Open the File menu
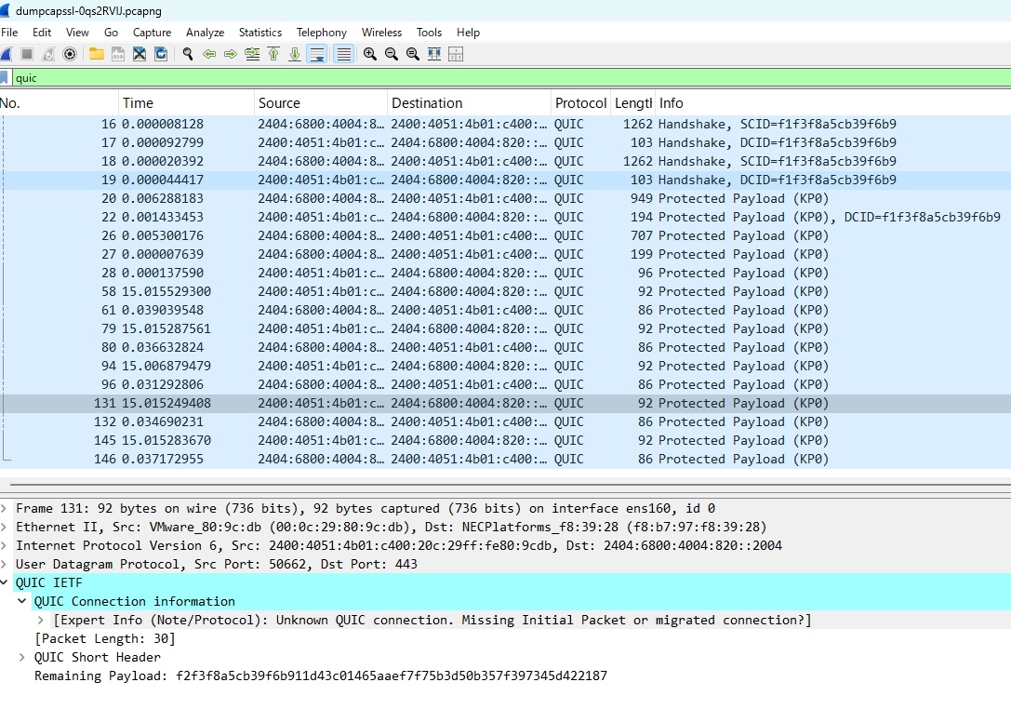The image size is (1011, 709). (9, 33)
